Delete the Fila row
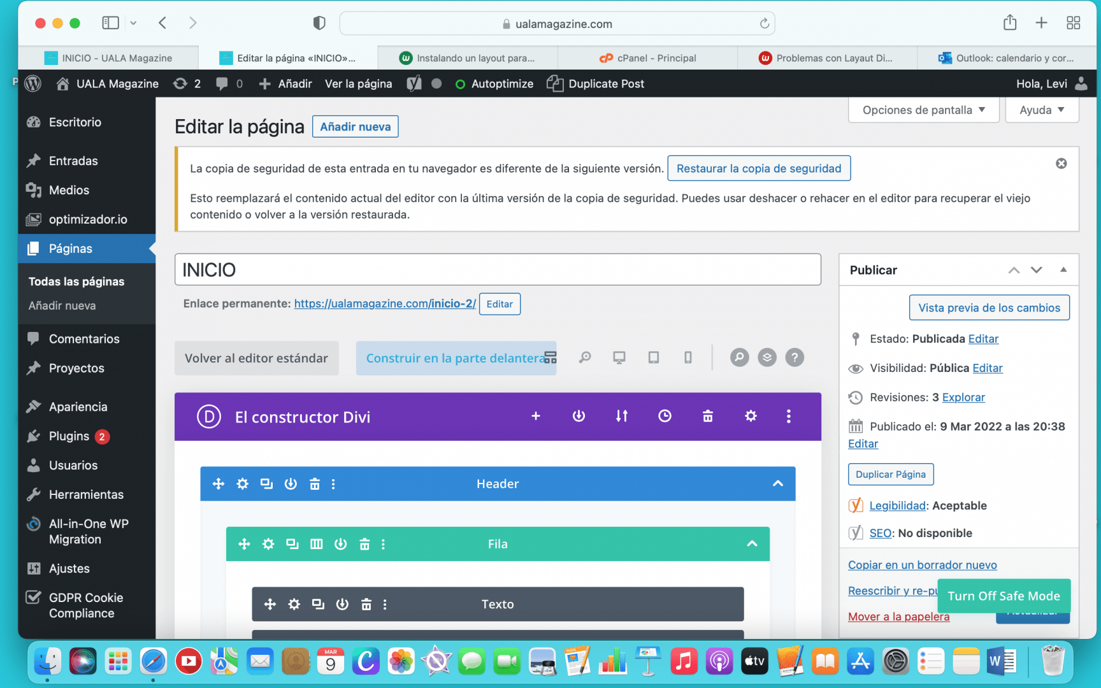 tap(364, 544)
